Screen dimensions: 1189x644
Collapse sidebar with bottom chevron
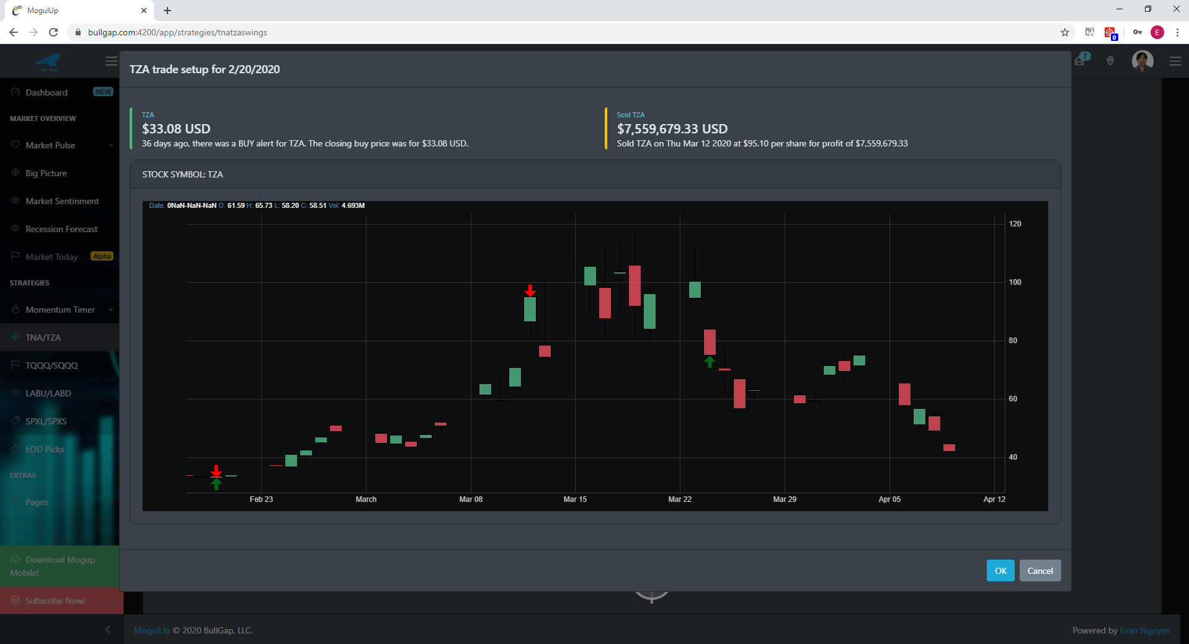tap(108, 629)
